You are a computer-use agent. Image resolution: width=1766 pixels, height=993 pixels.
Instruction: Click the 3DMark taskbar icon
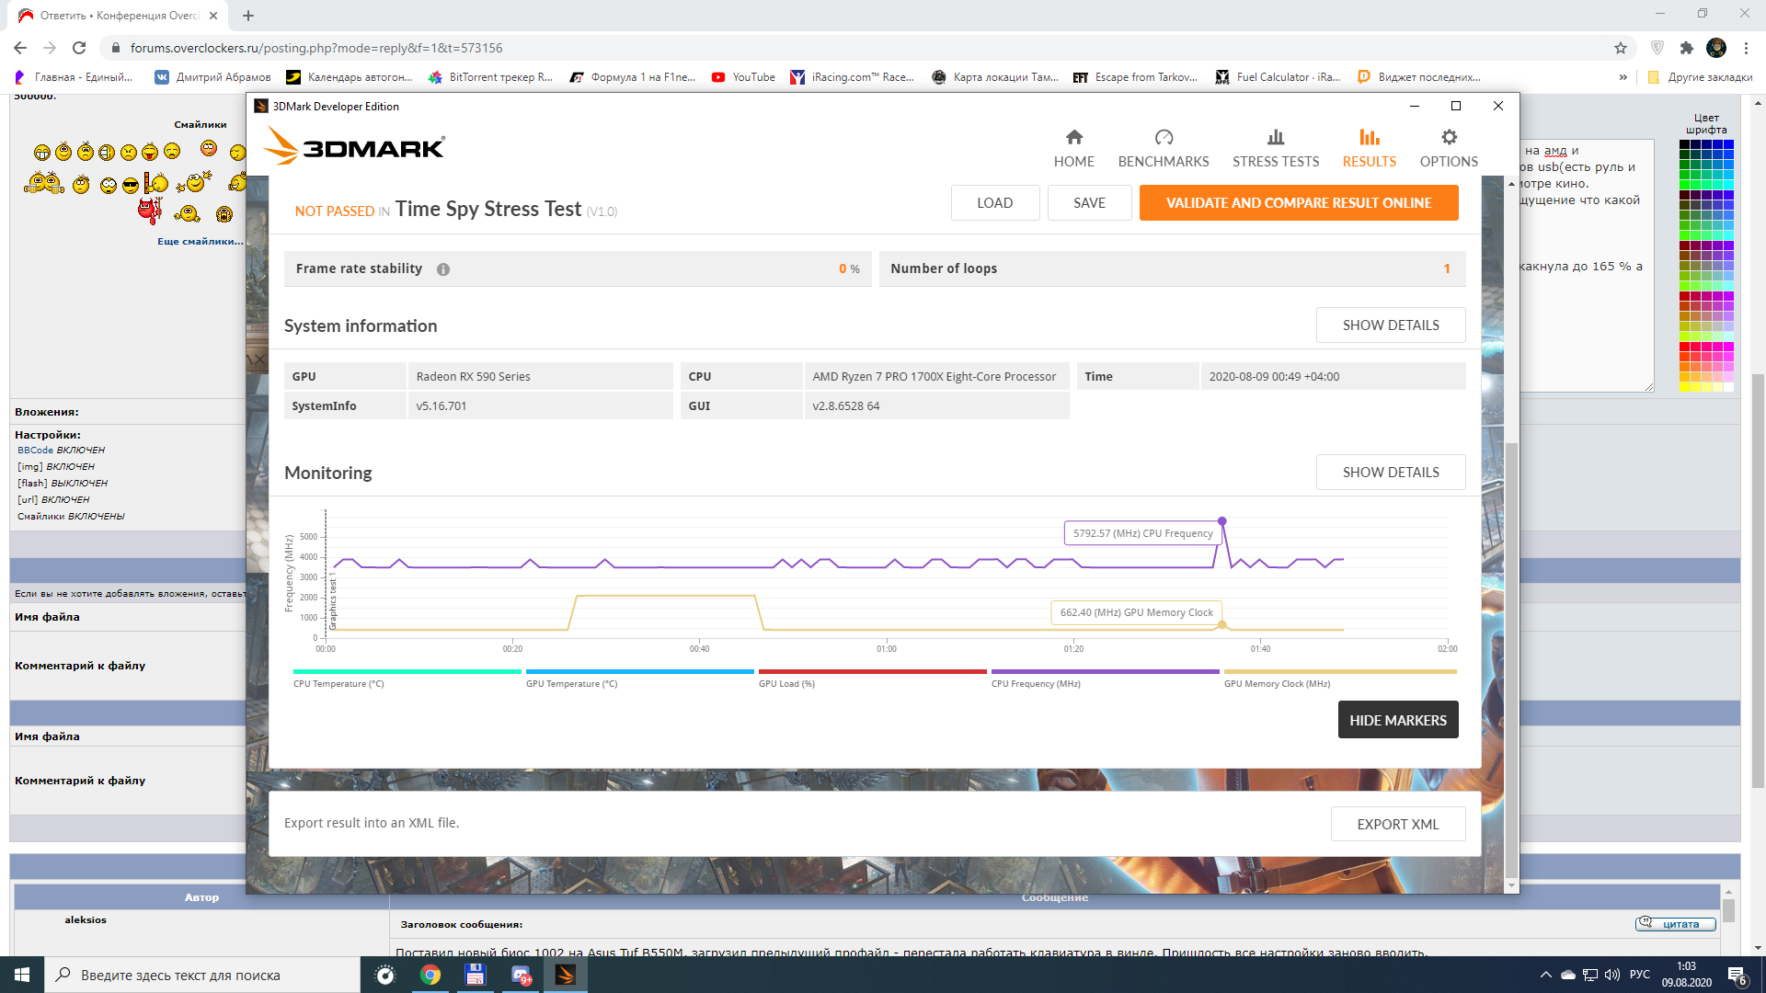(x=565, y=975)
